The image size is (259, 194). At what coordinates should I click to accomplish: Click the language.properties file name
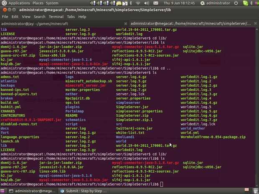pyautogui.click(x=20, y=137)
